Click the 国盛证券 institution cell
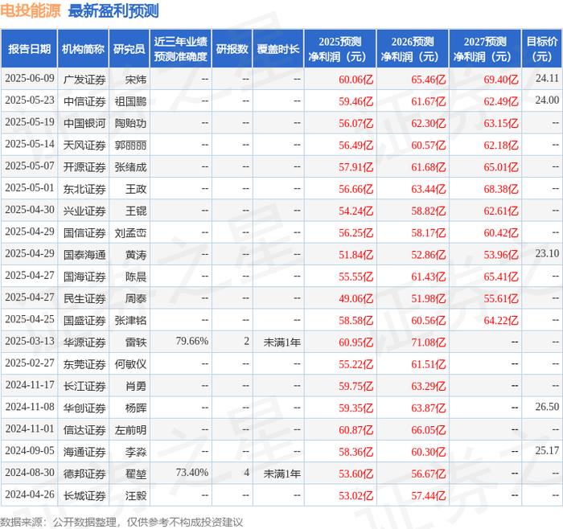 pyautogui.click(x=84, y=321)
